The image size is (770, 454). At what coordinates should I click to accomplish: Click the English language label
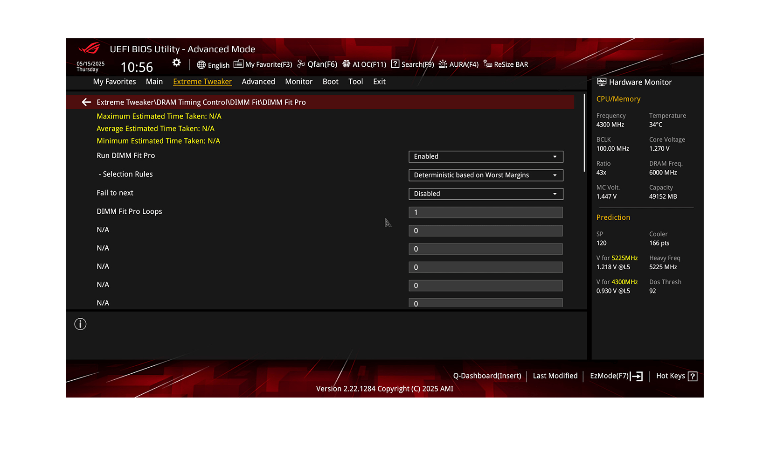pos(219,65)
